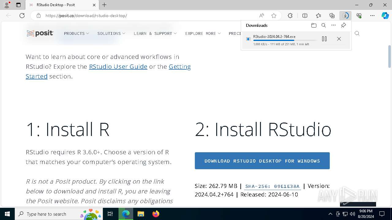Open the Edge profile icon

click(6, 5)
